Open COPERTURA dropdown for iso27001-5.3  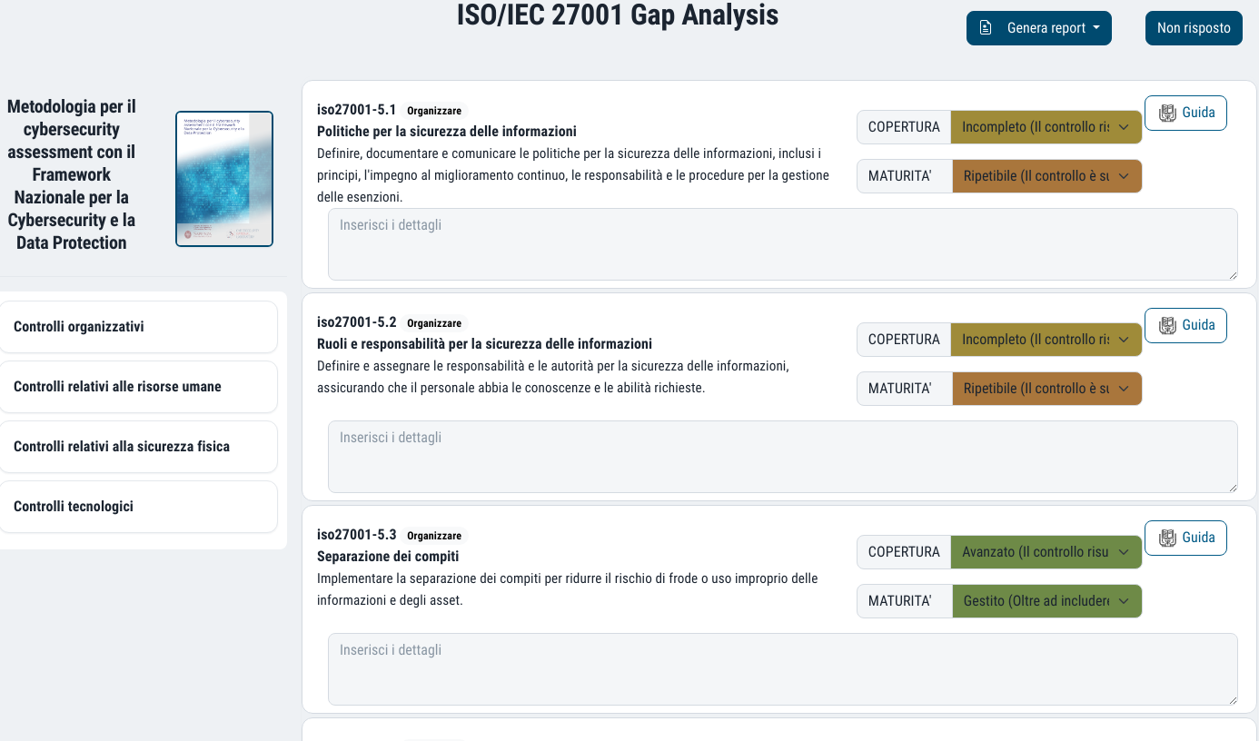pos(1046,552)
